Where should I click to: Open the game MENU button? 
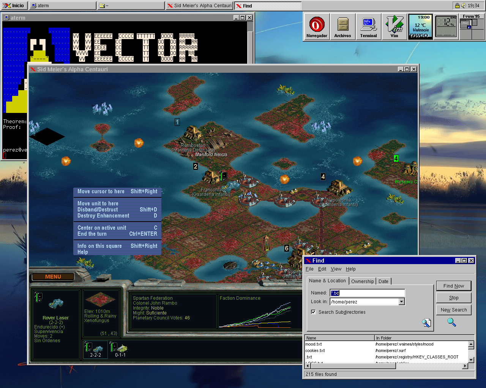pos(53,277)
